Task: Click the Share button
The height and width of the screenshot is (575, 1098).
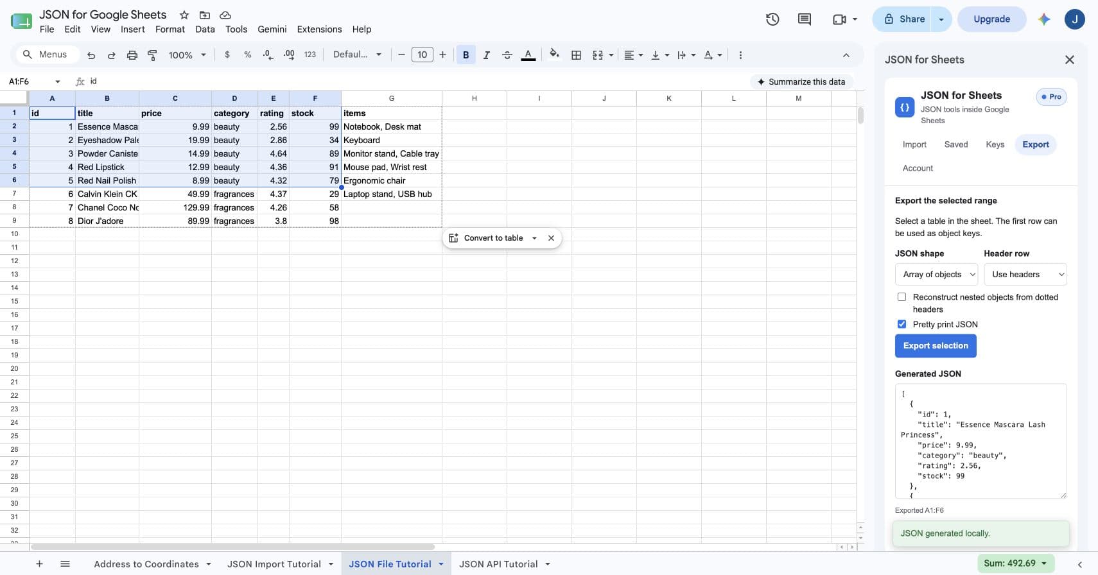Action: (903, 19)
